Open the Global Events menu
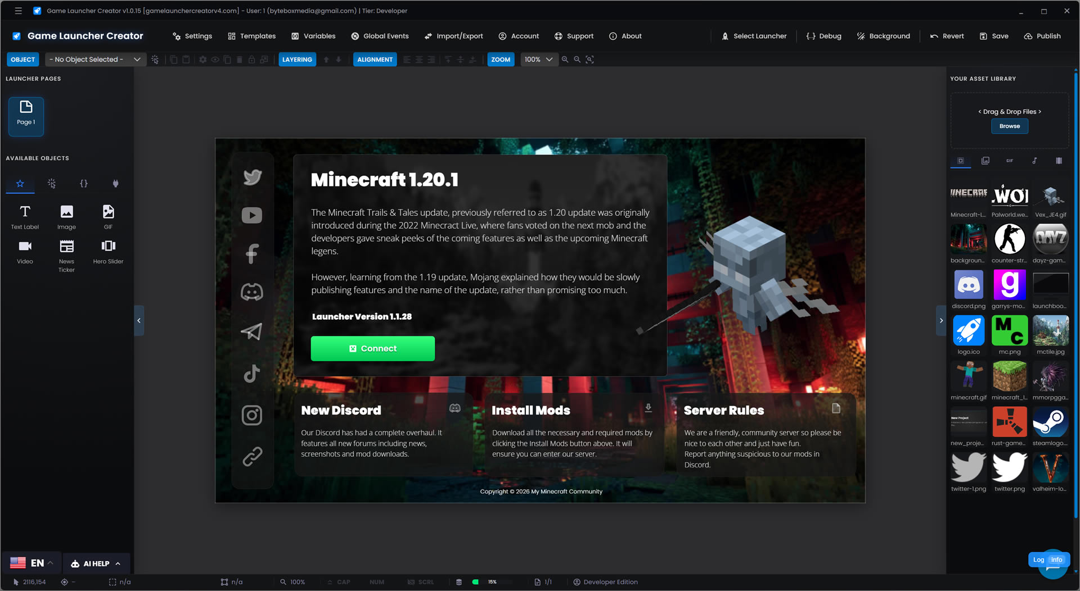 tap(380, 35)
